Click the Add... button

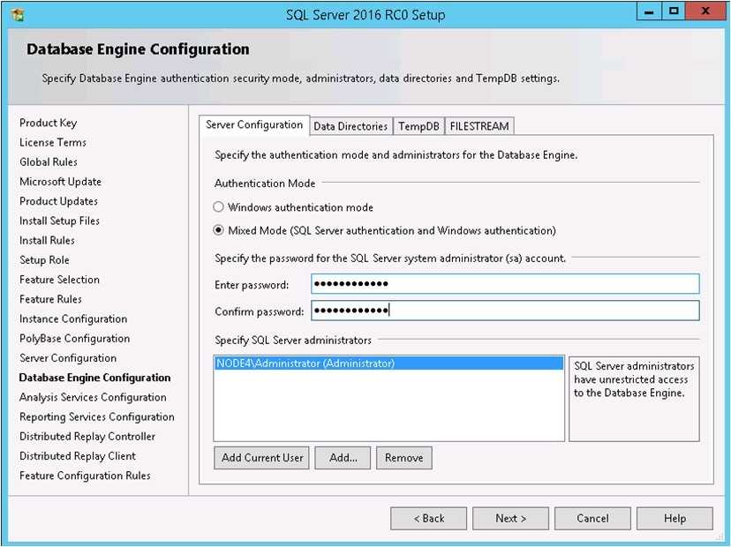point(343,458)
